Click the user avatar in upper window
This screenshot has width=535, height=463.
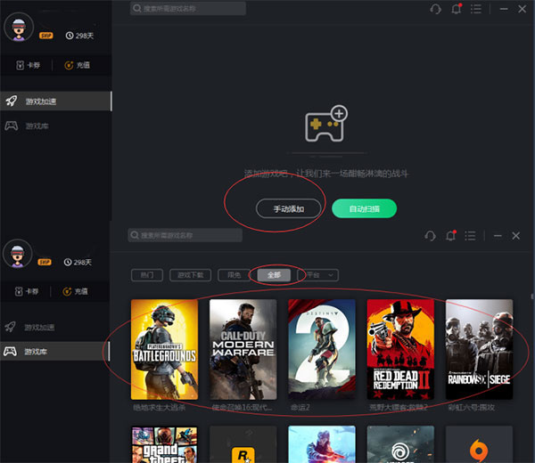pos(19,27)
